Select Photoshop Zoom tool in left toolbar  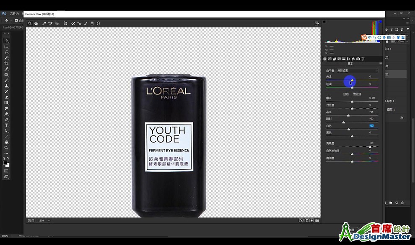pos(6,148)
